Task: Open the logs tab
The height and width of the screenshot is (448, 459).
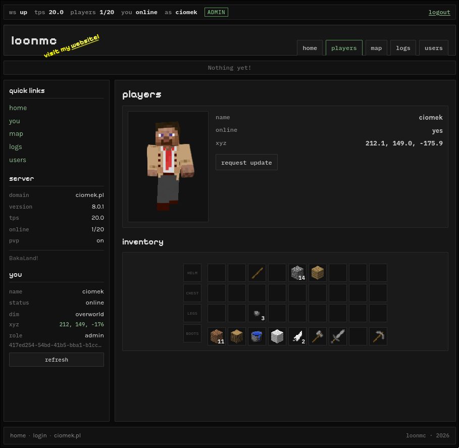Action: pyautogui.click(x=403, y=48)
